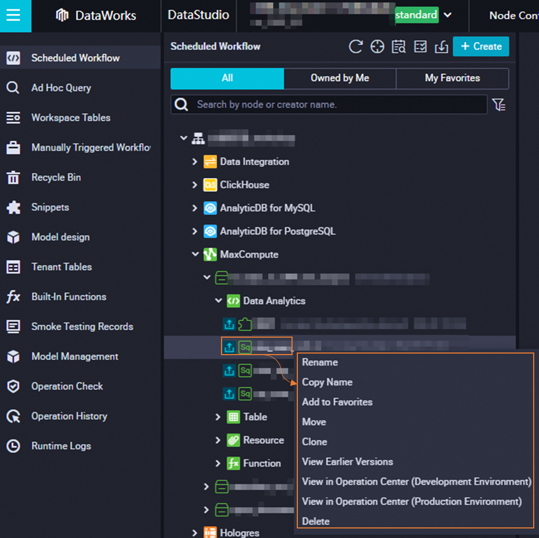Choose Clone from the context menu
This screenshot has width=539, height=538.
tap(314, 442)
